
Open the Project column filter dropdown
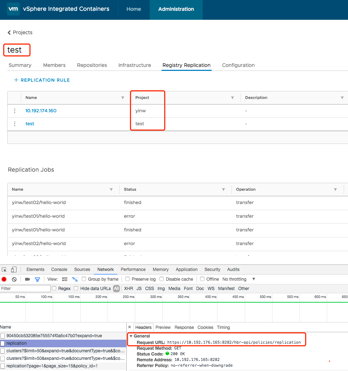(232, 98)
